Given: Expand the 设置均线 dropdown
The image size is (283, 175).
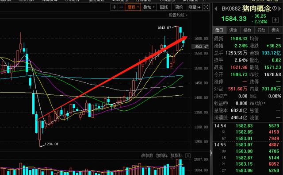Looking at the screenshot, I should [178, 15].
